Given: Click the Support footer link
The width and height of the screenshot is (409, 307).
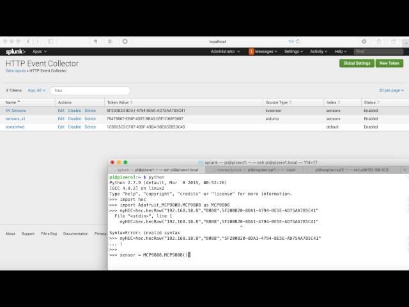Looking at the screenshot, I should [x=28, y=233].
